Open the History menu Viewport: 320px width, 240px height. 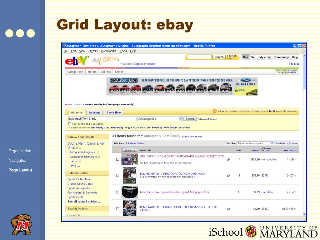click(93, 51)
